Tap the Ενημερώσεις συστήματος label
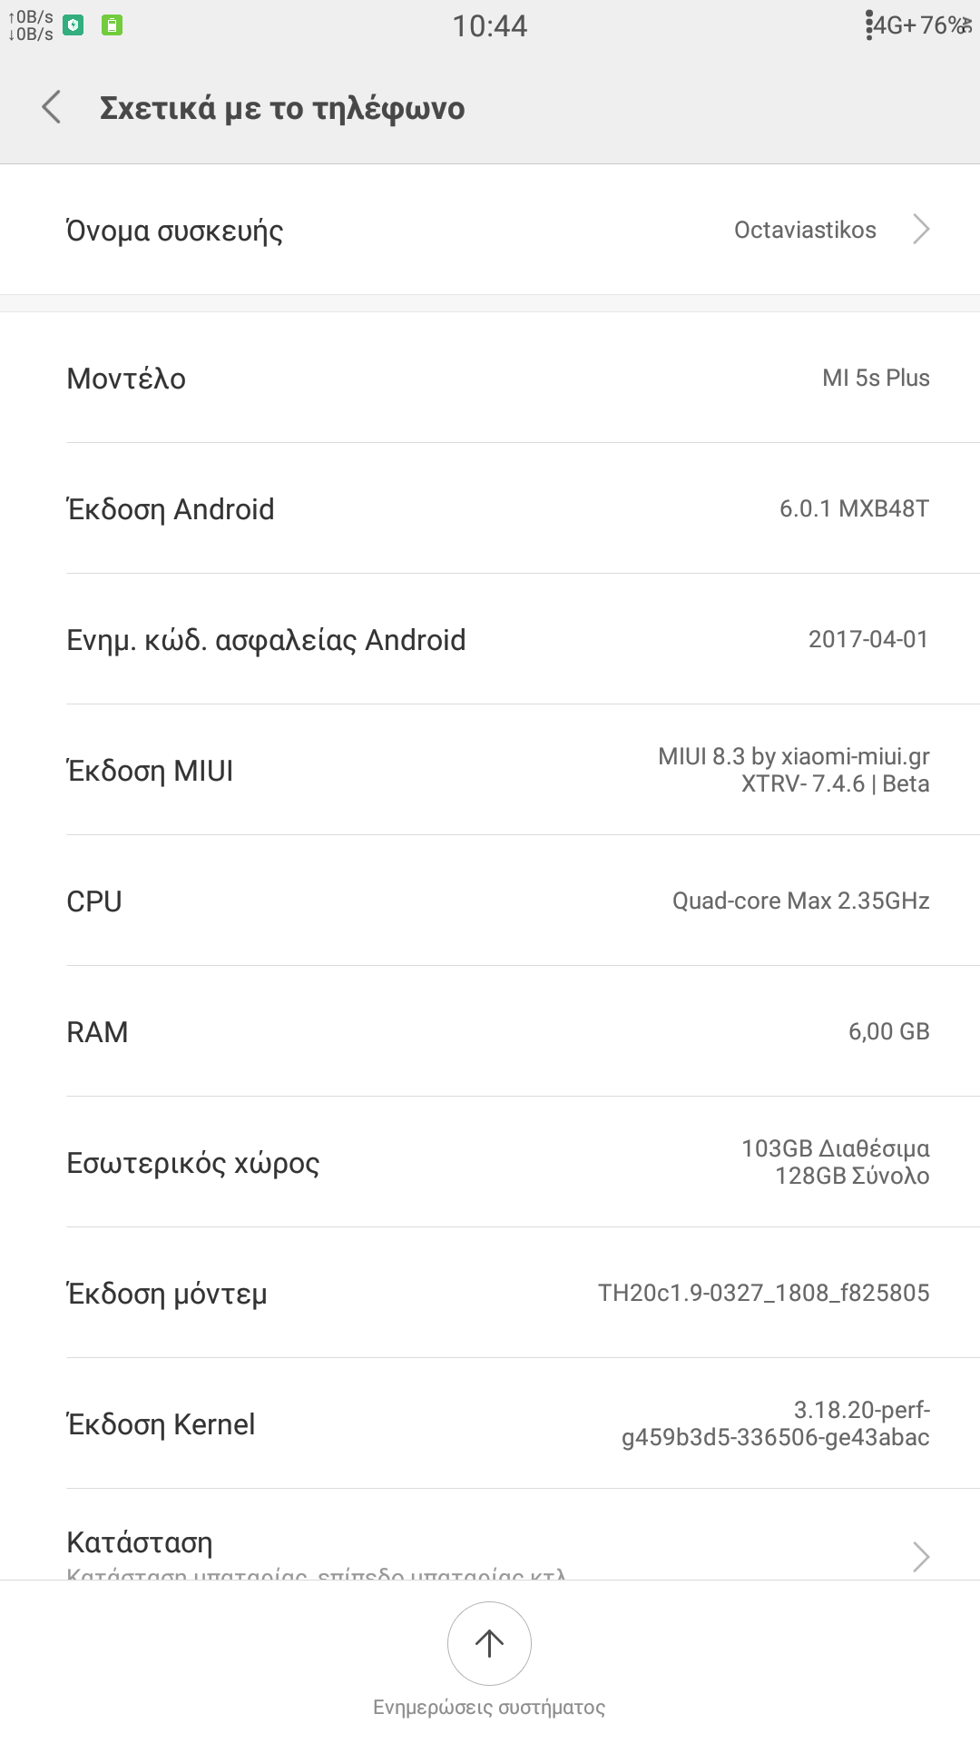The image size is (980, 1743). point(489,1708)
